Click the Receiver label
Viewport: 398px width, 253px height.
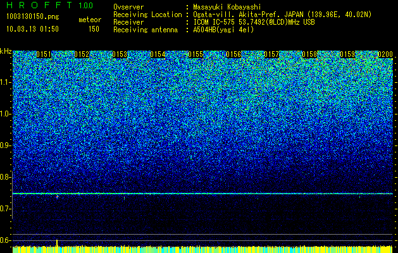click(x=128, y=22)
